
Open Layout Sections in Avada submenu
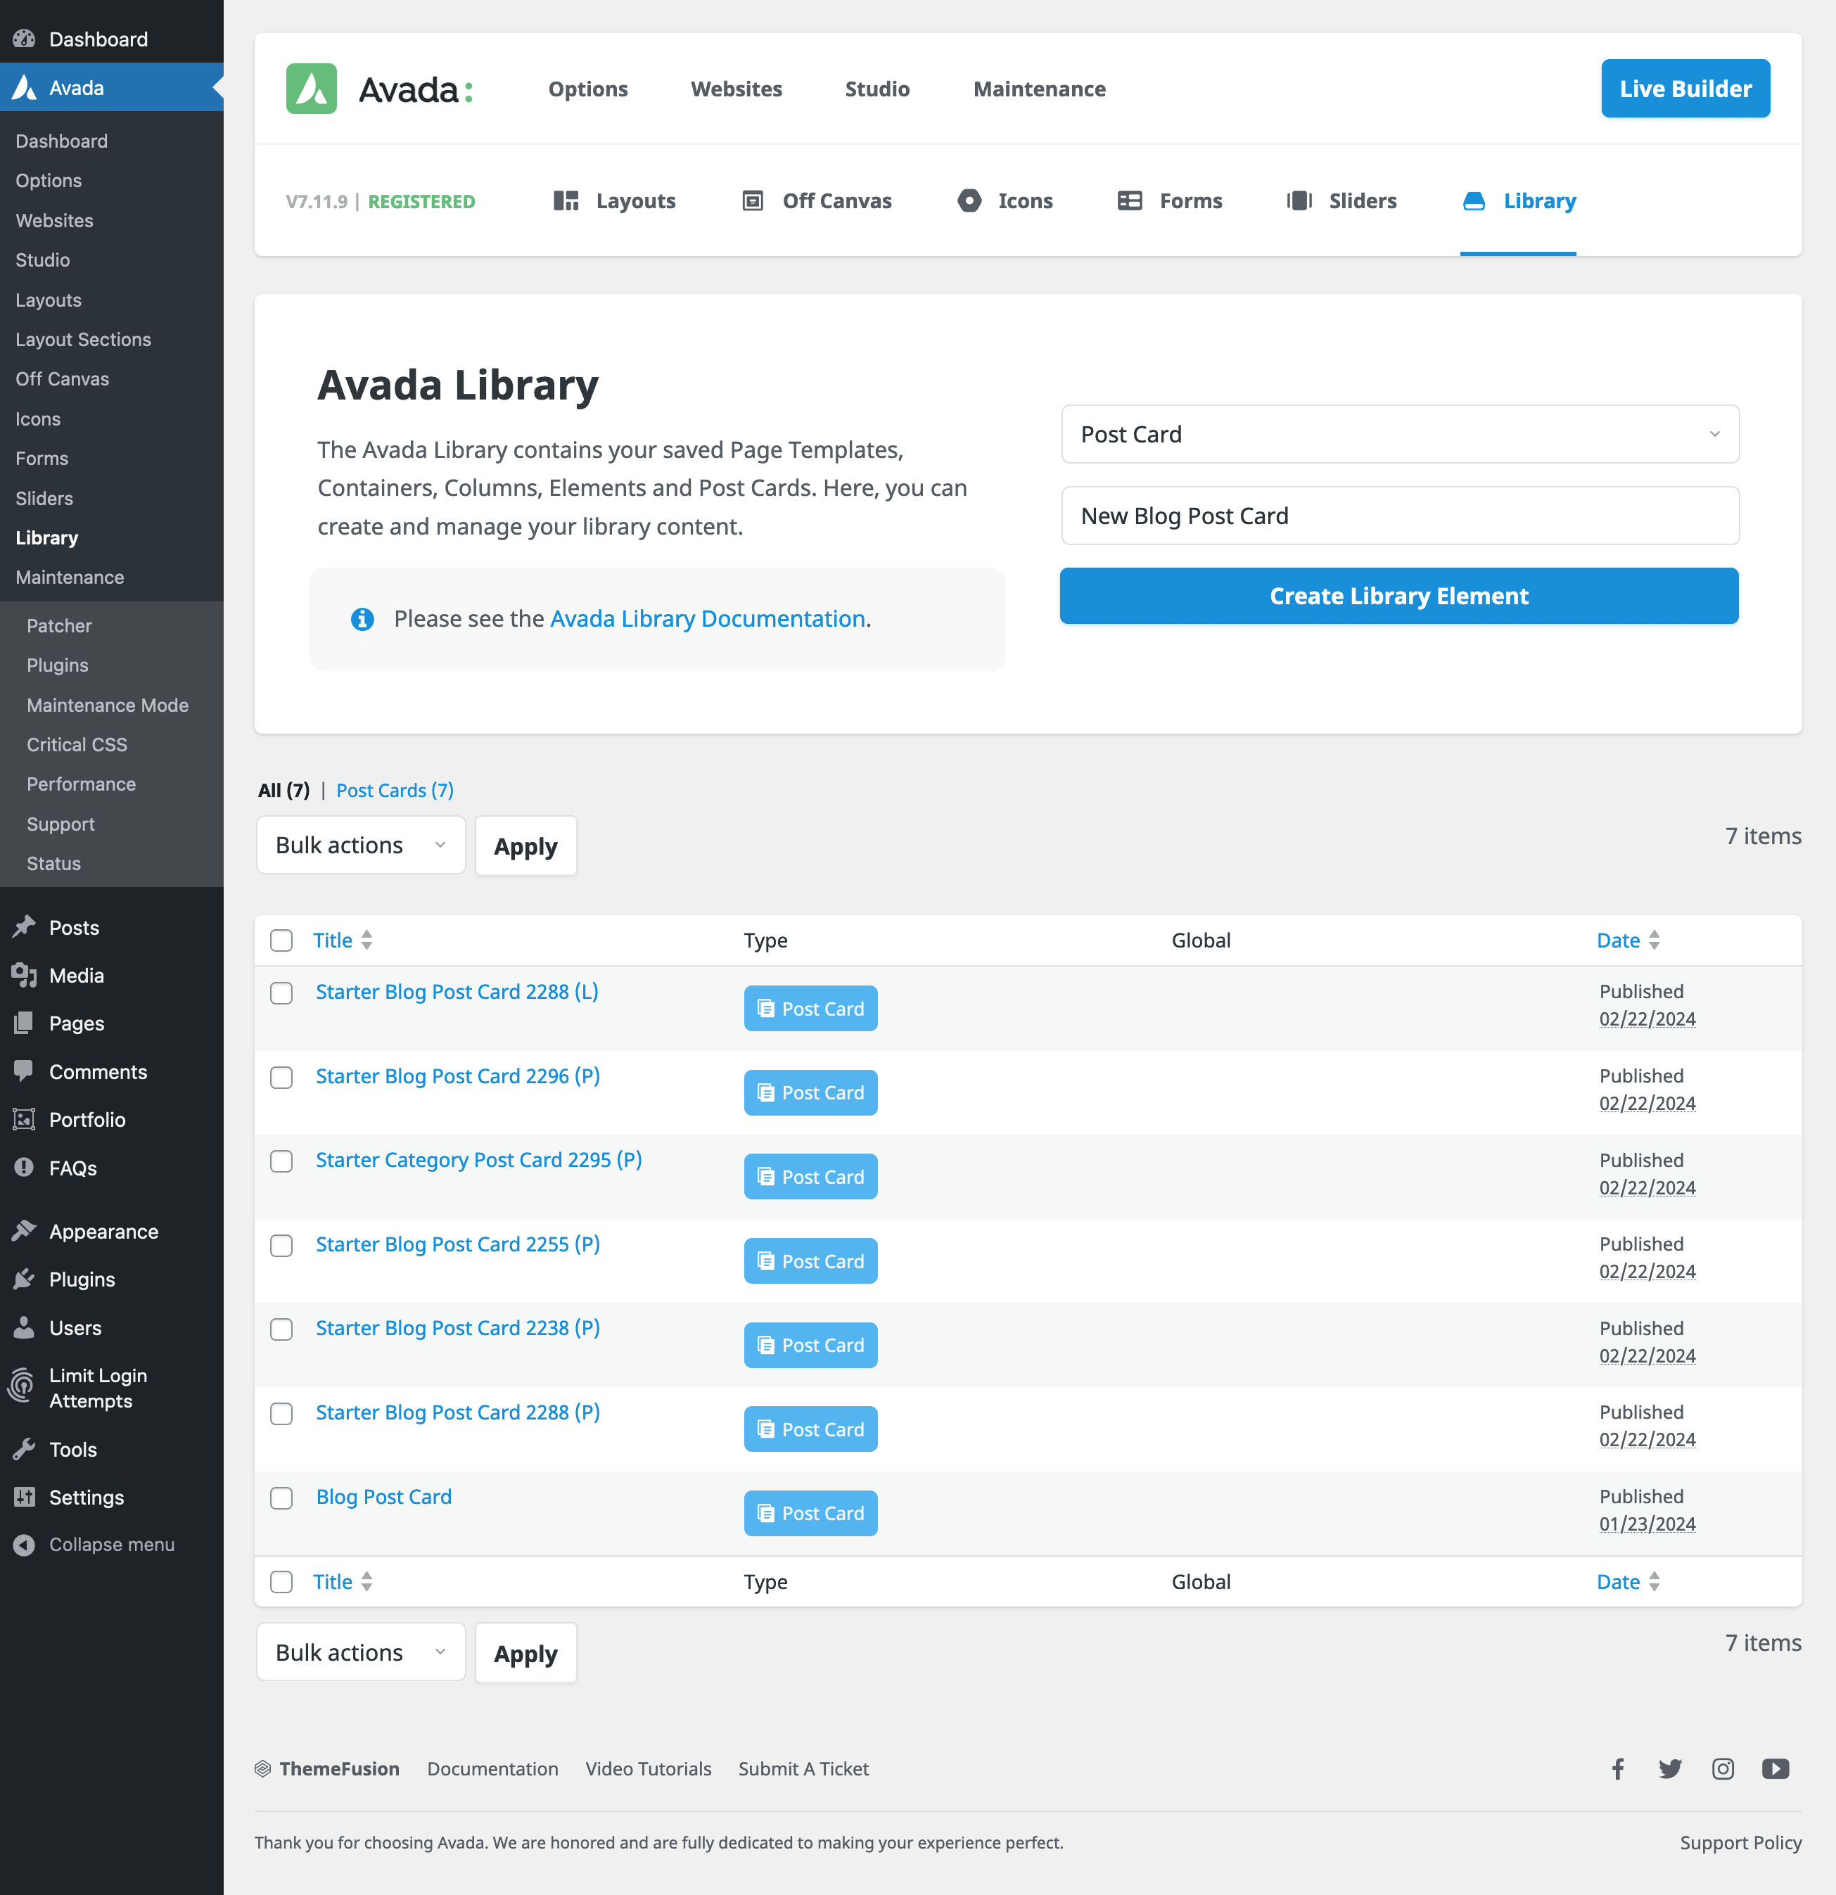(83, 339)
